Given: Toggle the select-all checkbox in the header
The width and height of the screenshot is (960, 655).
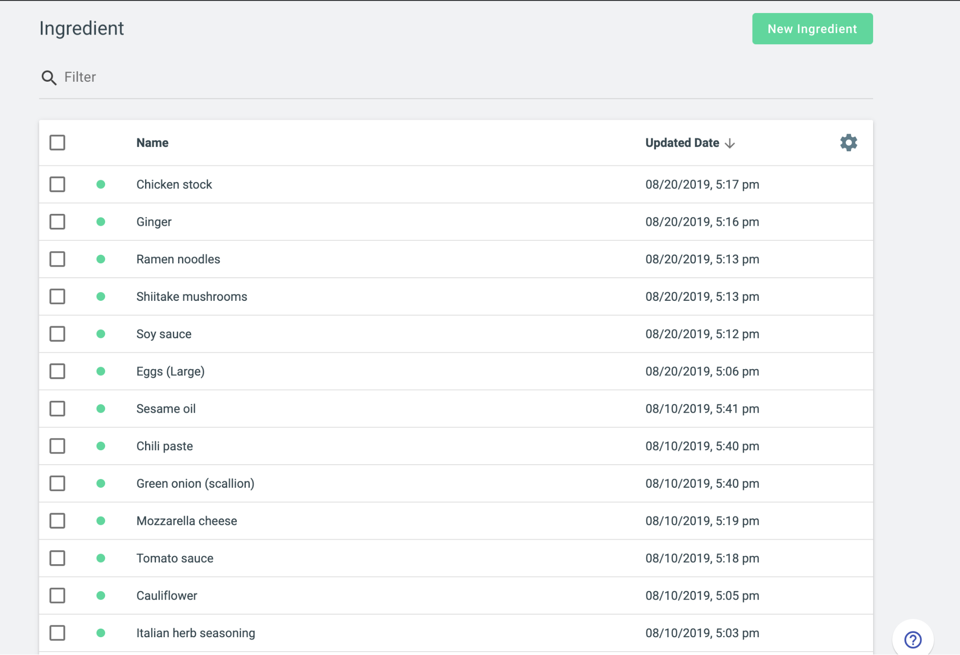Looking at the screenshot, I should pos(58,143).
